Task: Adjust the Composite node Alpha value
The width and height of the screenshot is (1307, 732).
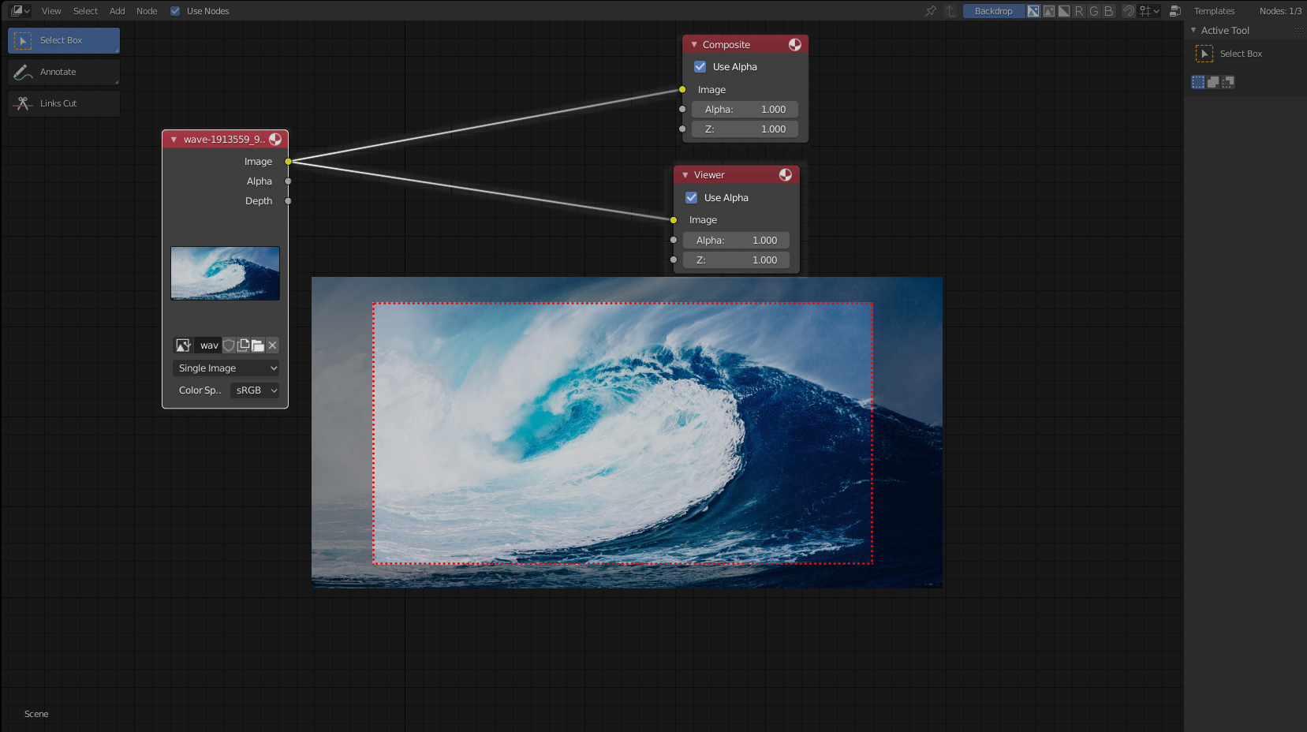Action: [x=745, y=110]
